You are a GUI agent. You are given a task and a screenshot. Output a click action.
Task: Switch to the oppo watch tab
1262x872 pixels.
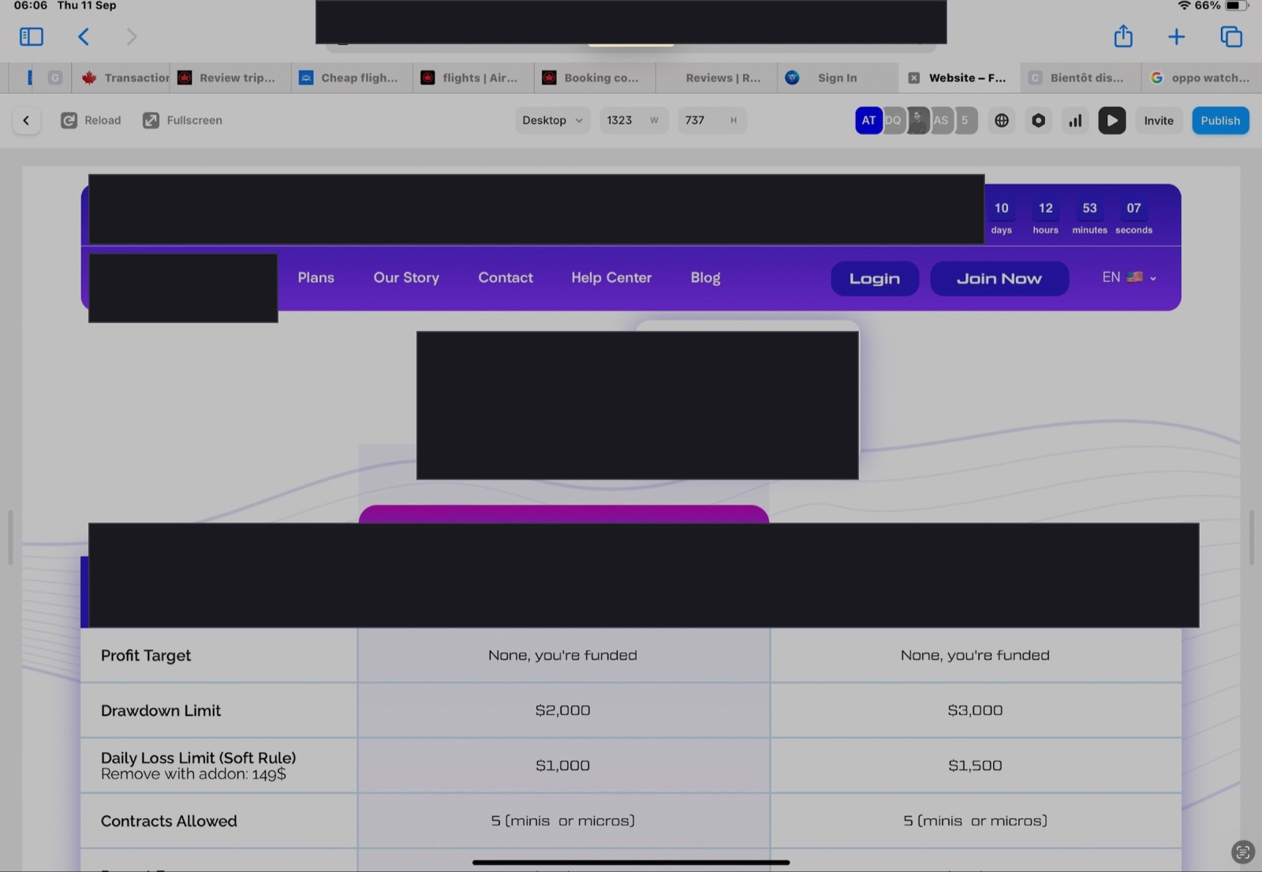pyautogui.click(x=1201, y=78)
